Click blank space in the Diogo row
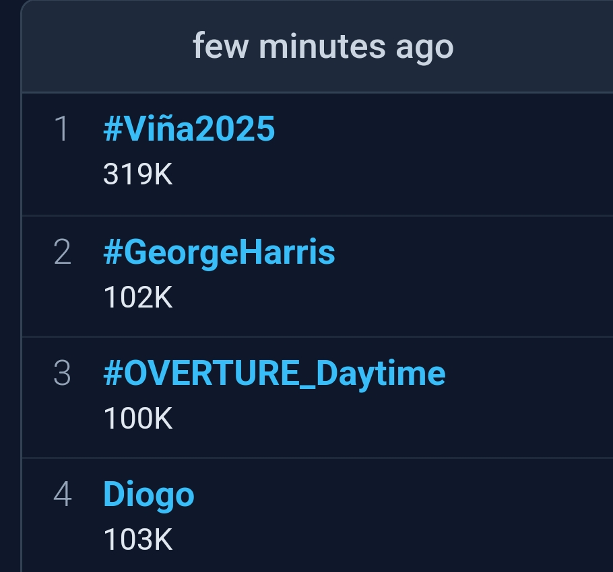613x572 pixels. tap(391, 515)
